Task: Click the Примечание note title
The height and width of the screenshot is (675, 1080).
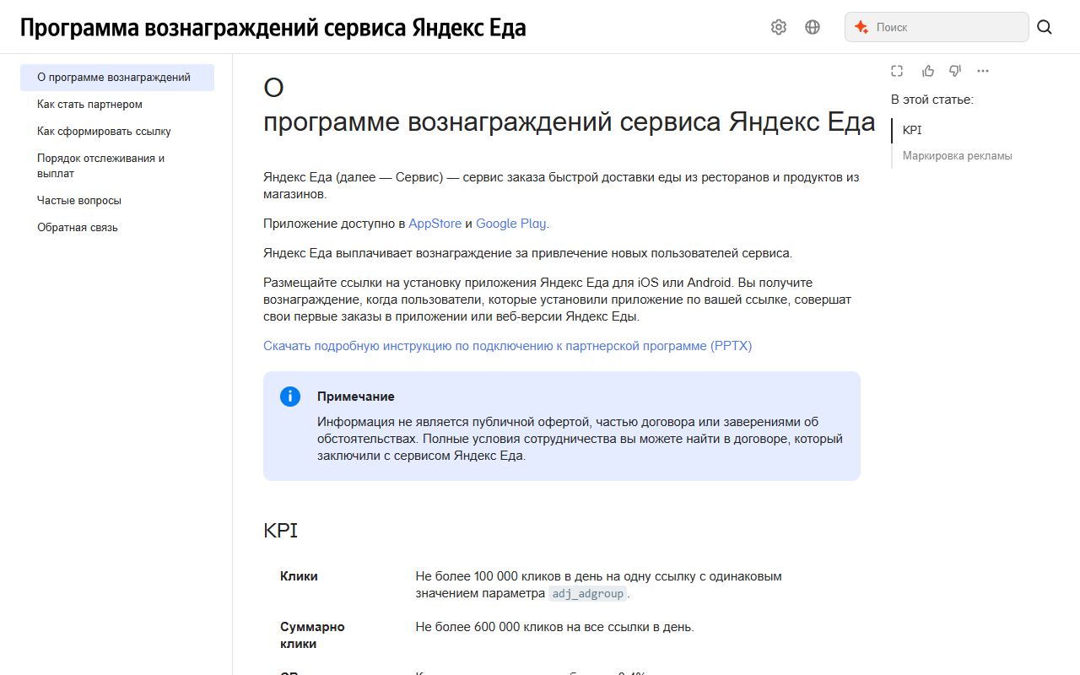Action: click(x=356, y=397)
